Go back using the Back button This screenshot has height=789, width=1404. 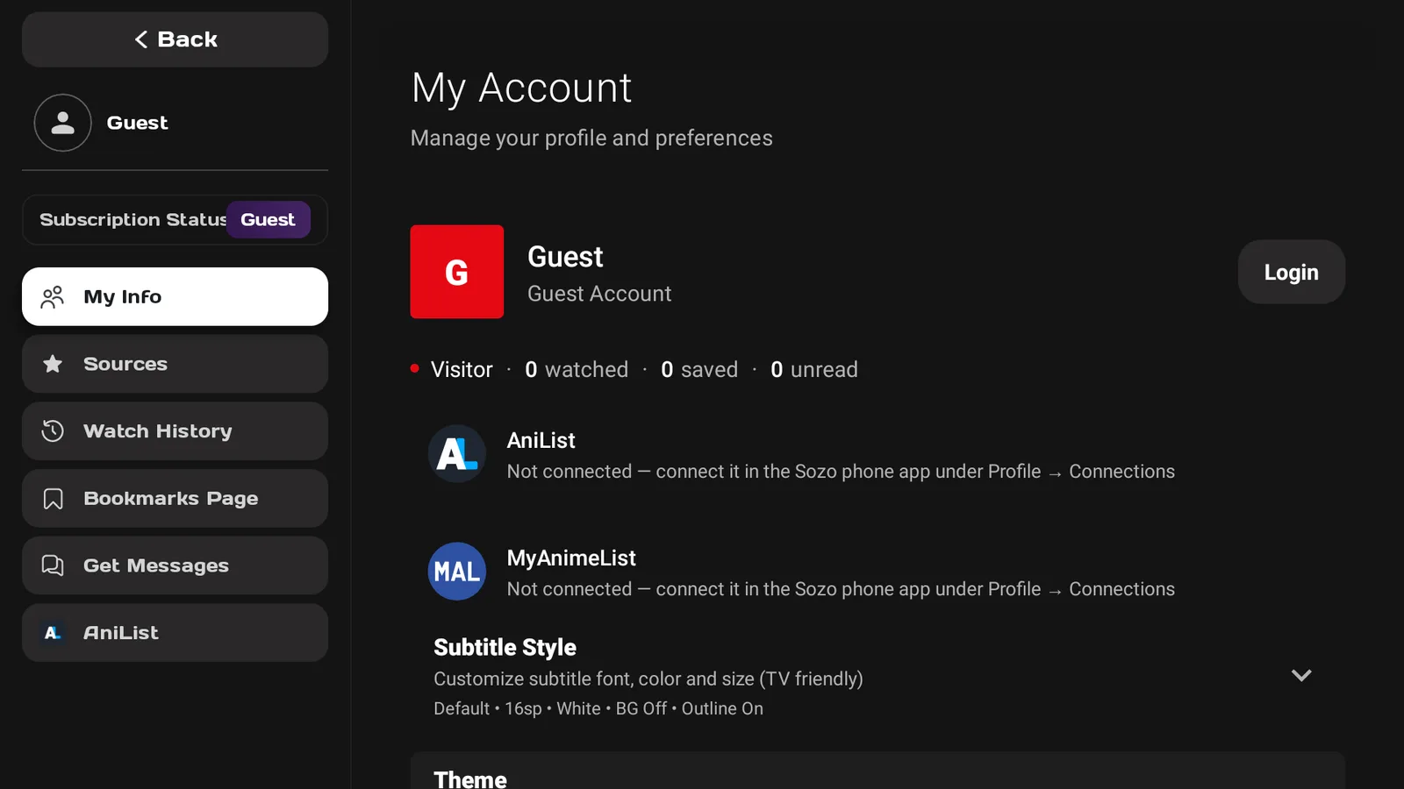tap(175, 39)
